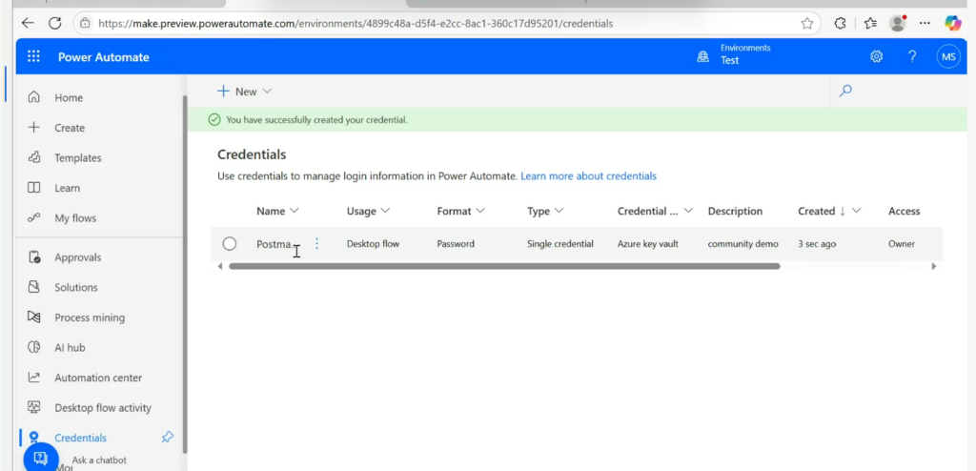Viewport: 976px width, 471px height.
Task: Click the AI hub icon in the sidebar
Action: (x=34, y=347)
